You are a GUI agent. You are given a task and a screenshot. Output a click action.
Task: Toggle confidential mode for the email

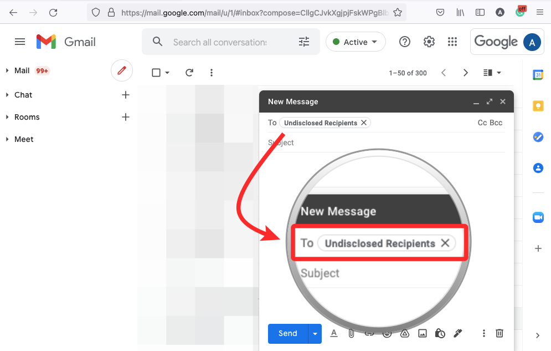point(440,333)
